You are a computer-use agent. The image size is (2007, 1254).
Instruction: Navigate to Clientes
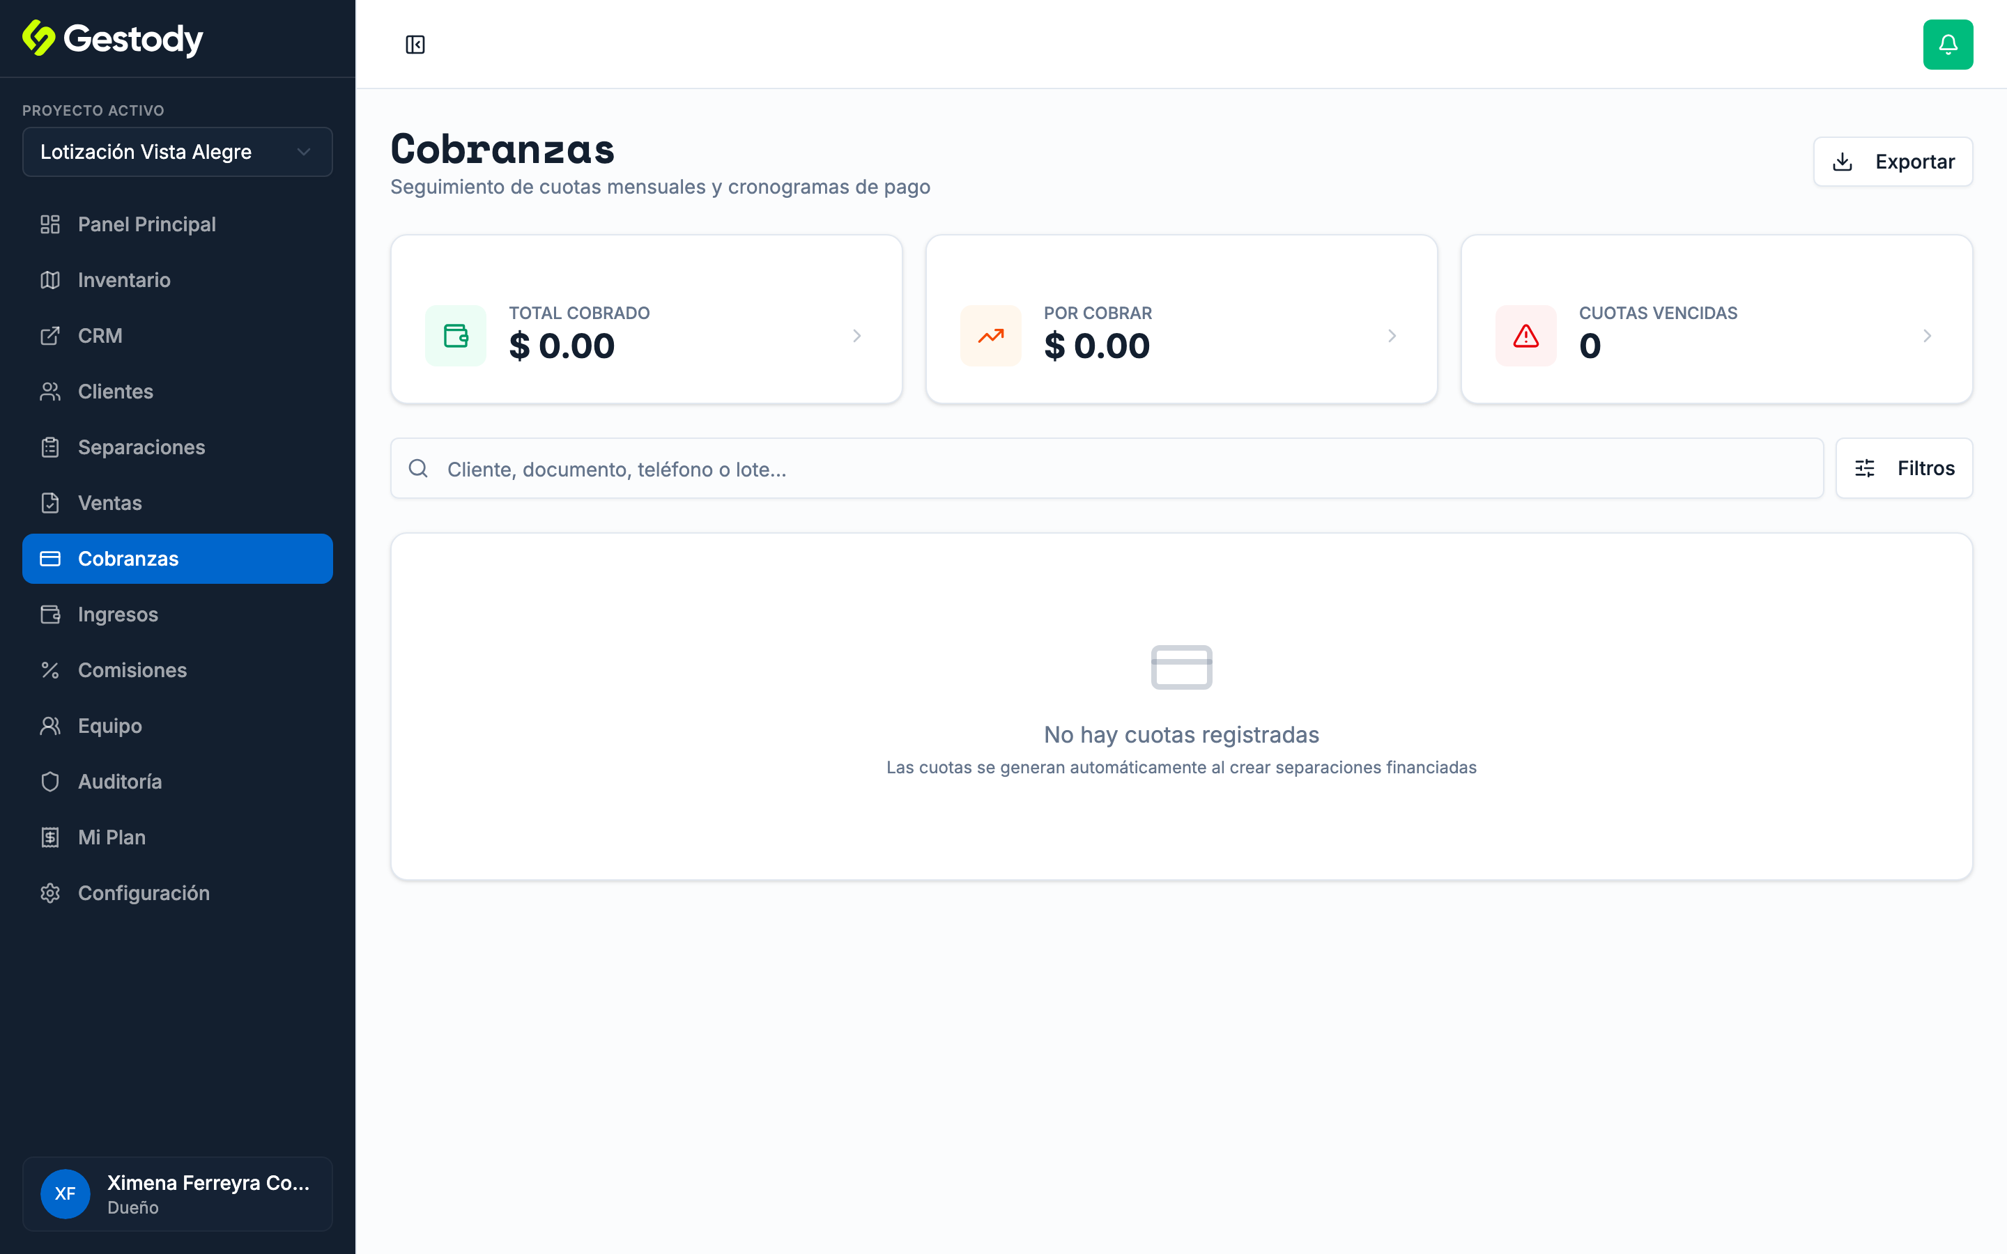tap(178, 392)
